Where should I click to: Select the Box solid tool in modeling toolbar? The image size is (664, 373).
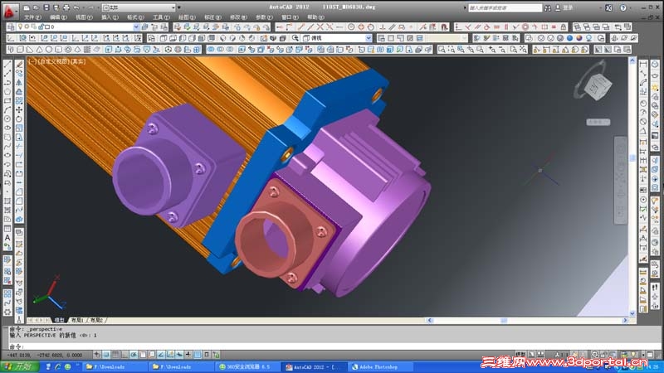[20, 50]
